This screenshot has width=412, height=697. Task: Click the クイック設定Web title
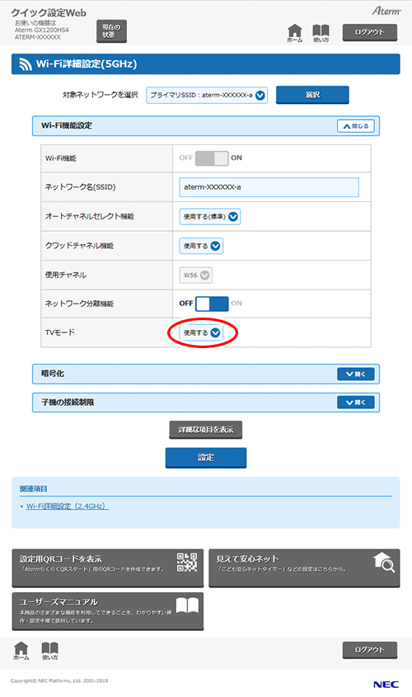tap(49, 13)
